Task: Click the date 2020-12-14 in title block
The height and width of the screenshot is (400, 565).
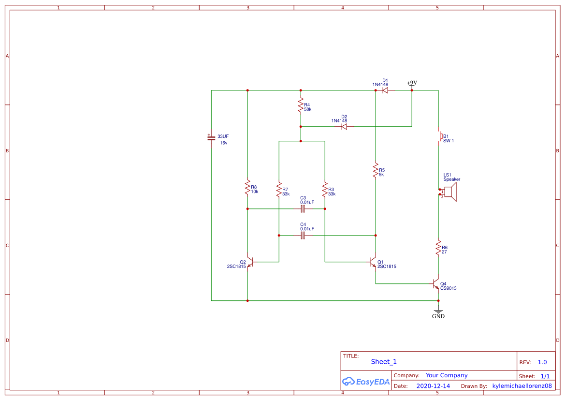Action: (x=433, y=385)
